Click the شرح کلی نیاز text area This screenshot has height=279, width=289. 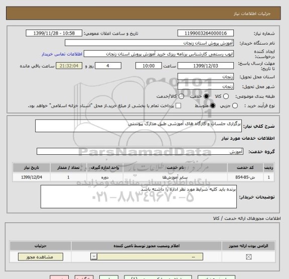click(138, 126)
